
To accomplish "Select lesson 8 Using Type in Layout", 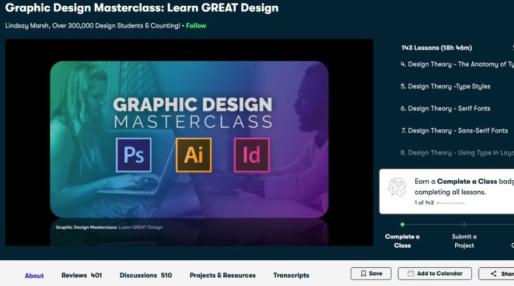I will pos(457,153).
